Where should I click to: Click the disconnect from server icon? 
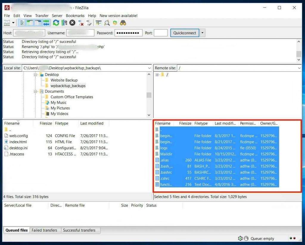[80, 23]
